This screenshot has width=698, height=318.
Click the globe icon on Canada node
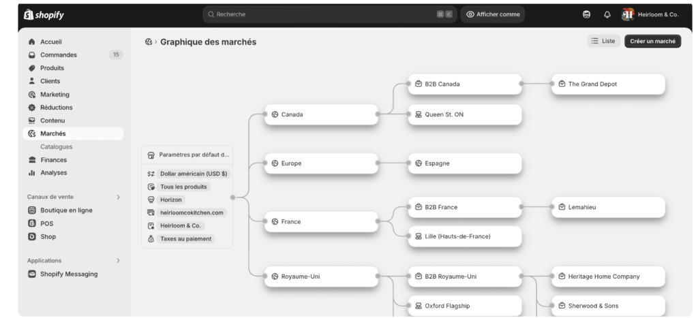point(275,114)
